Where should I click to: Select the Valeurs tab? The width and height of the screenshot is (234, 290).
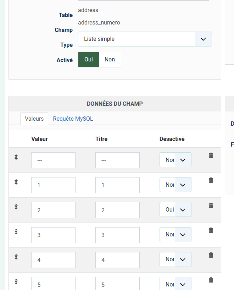tap(34, 119)
